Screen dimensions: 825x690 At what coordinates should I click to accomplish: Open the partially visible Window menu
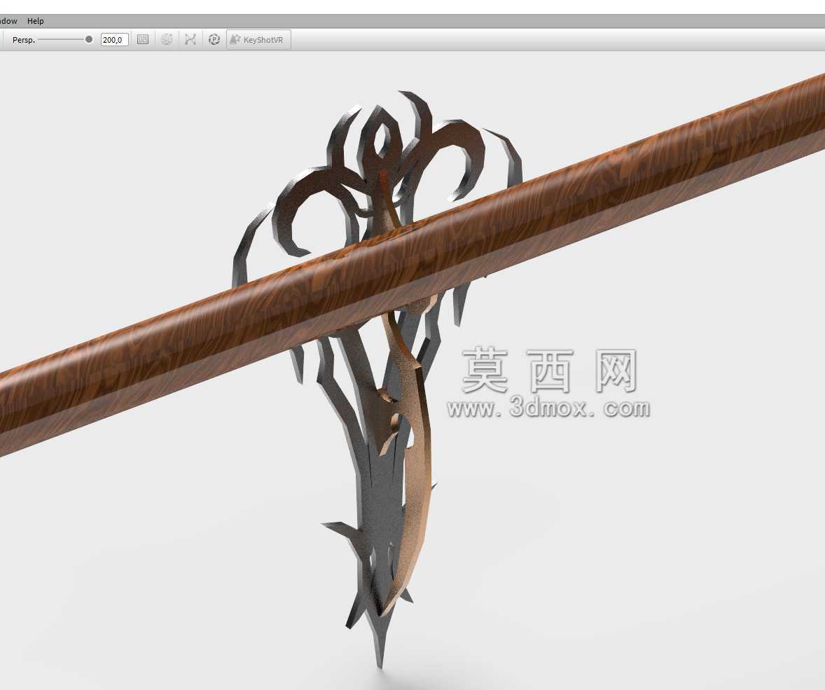(x=8, y=21)
